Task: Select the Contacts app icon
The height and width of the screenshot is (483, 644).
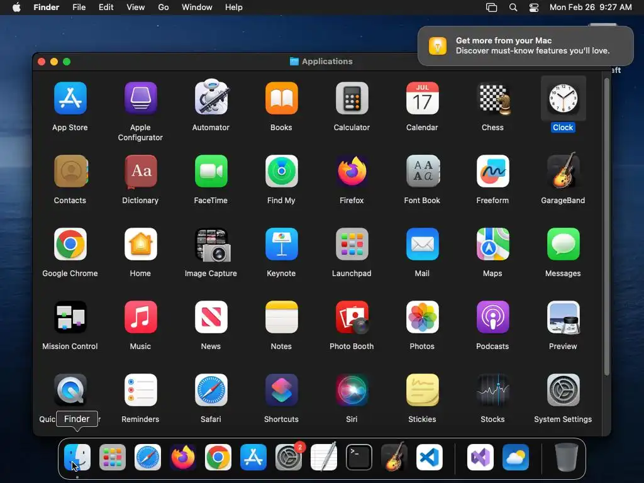Action: (70, 171)
